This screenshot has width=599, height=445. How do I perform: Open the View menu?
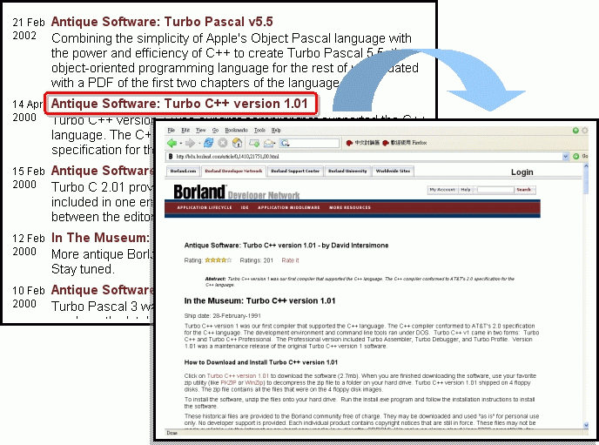pos(201,131)
